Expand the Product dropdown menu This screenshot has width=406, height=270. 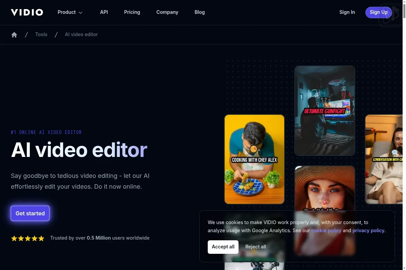[67, 12]
